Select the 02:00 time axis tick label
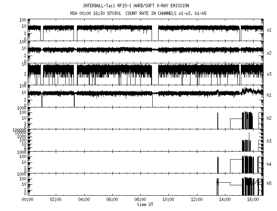The width and height of the screenshot is (277, 211). click(55, 199)
